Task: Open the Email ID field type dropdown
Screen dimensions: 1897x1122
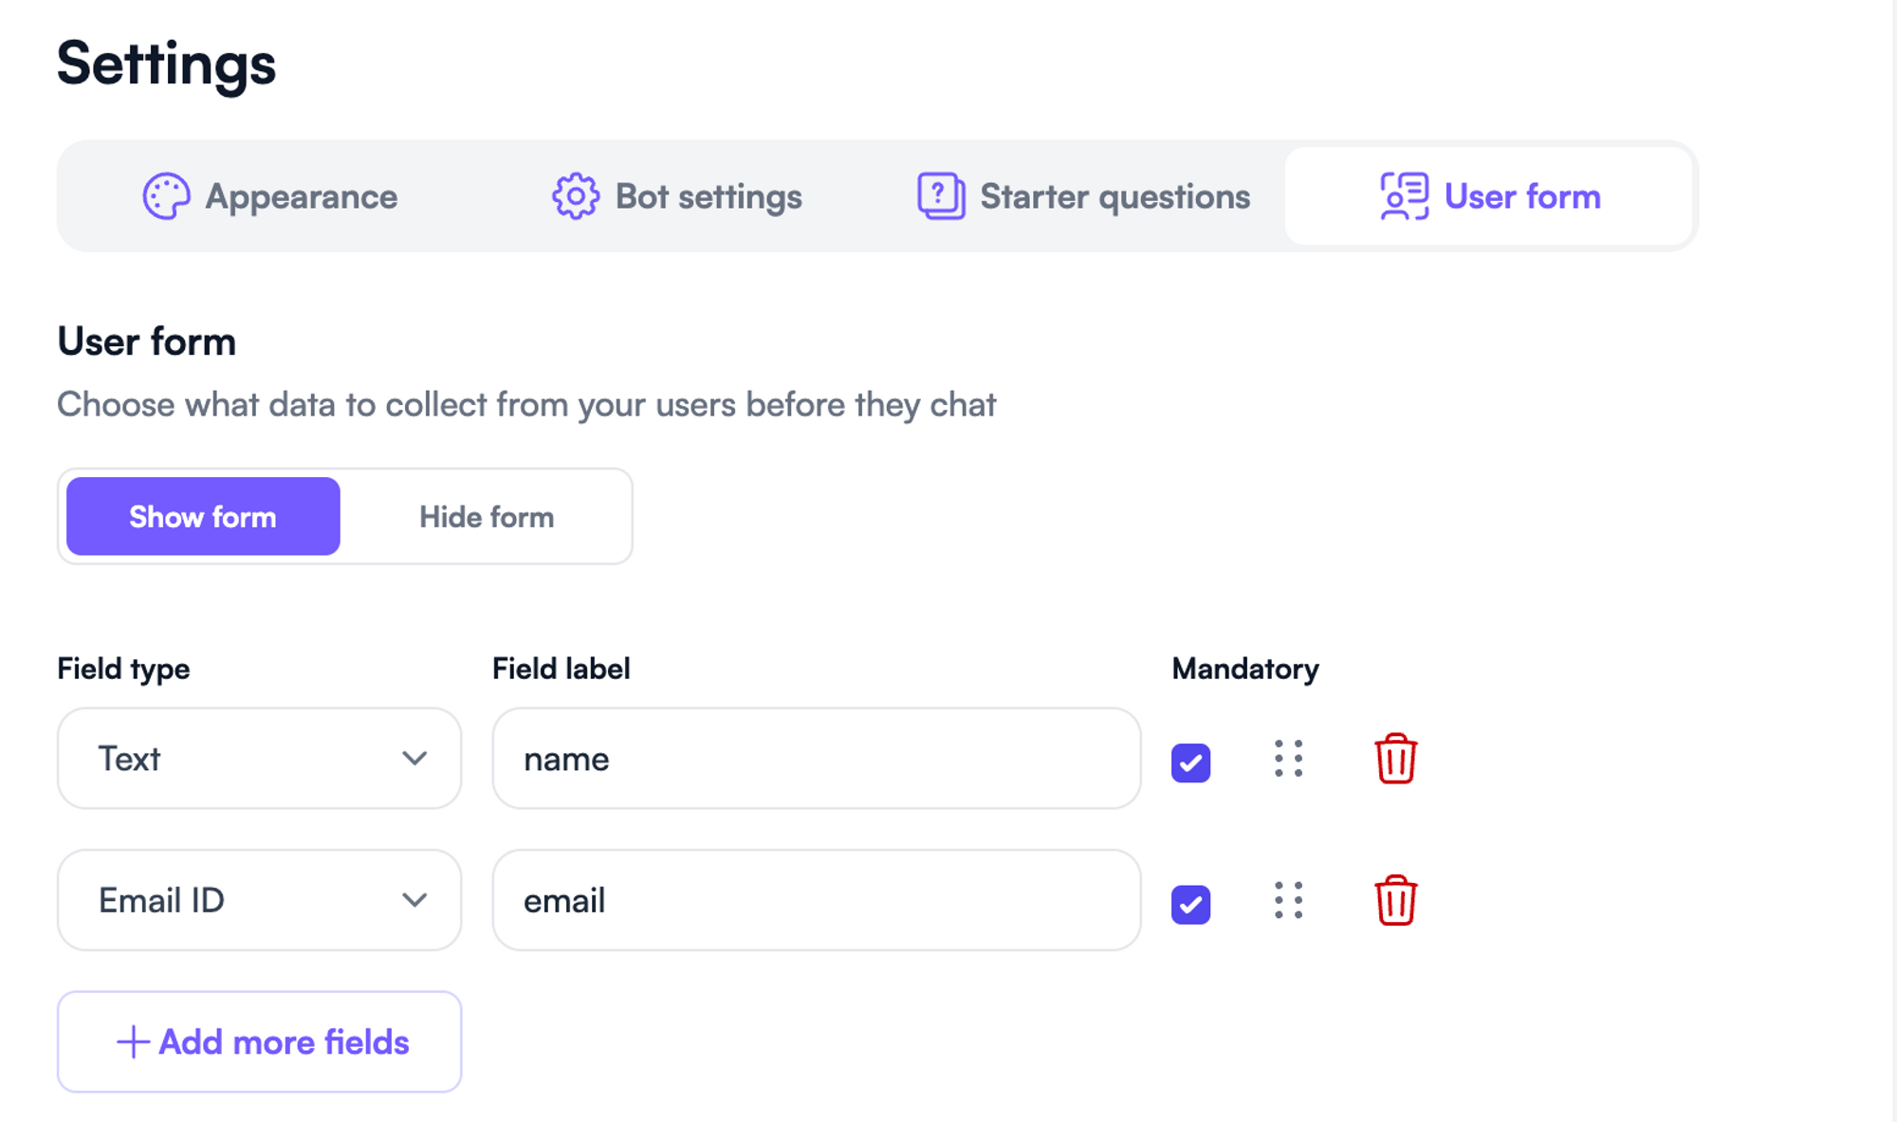Action: [x=258, y=900]
